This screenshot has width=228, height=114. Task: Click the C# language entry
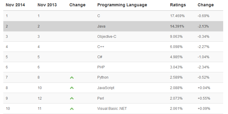100,57
